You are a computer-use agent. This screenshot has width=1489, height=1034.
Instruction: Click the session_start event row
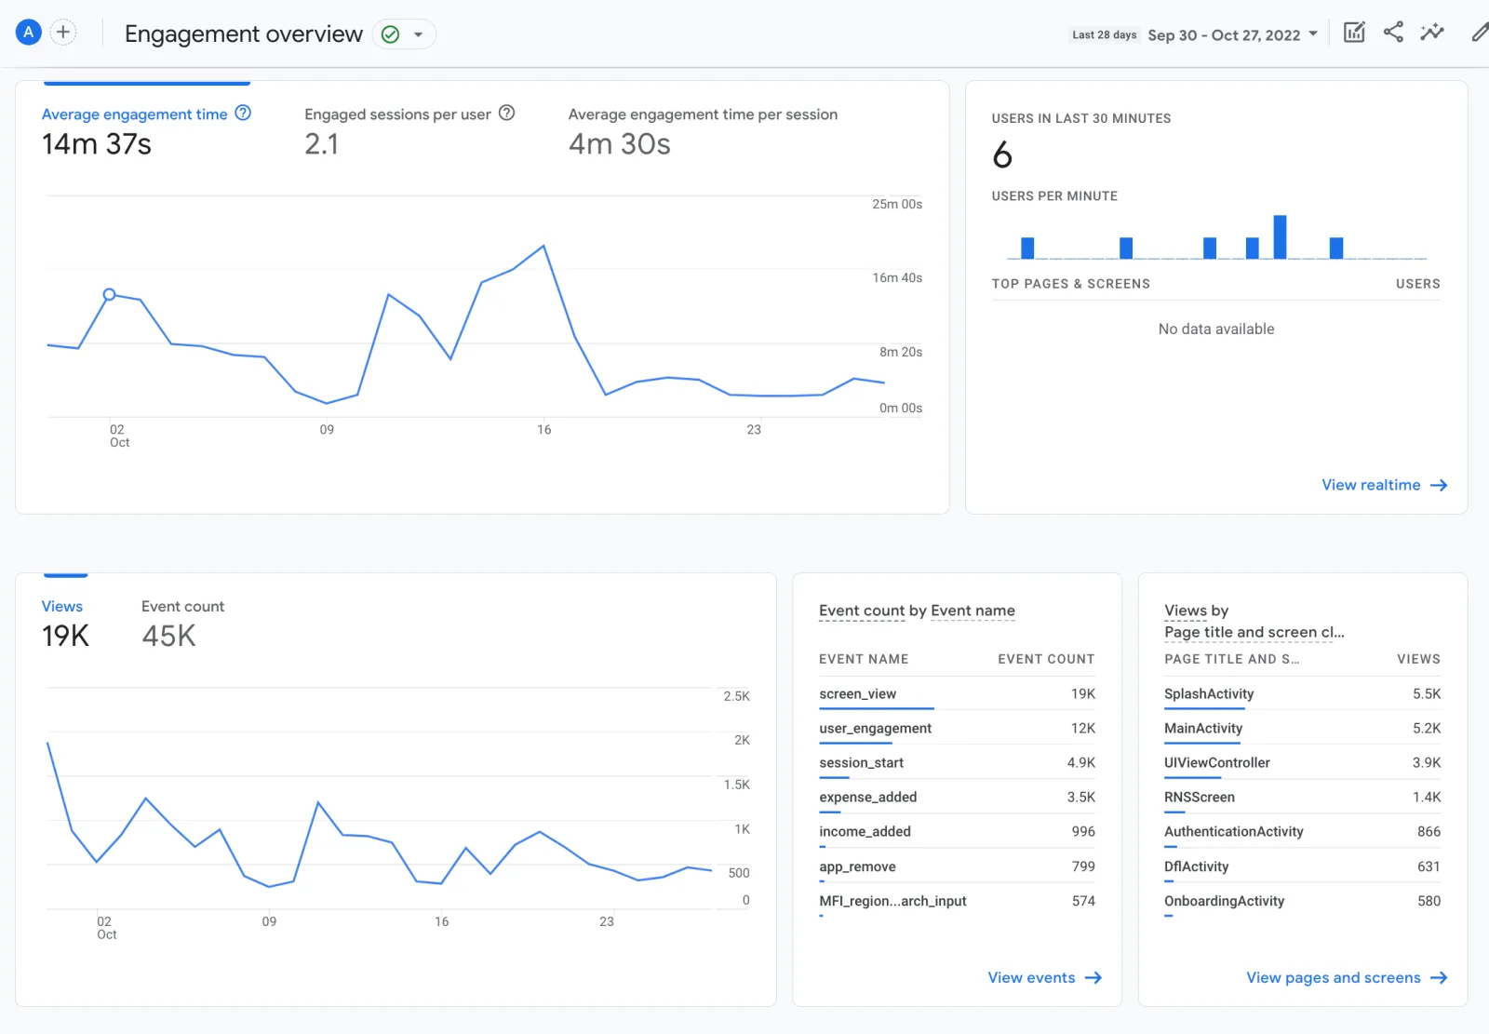coord(957,763)
